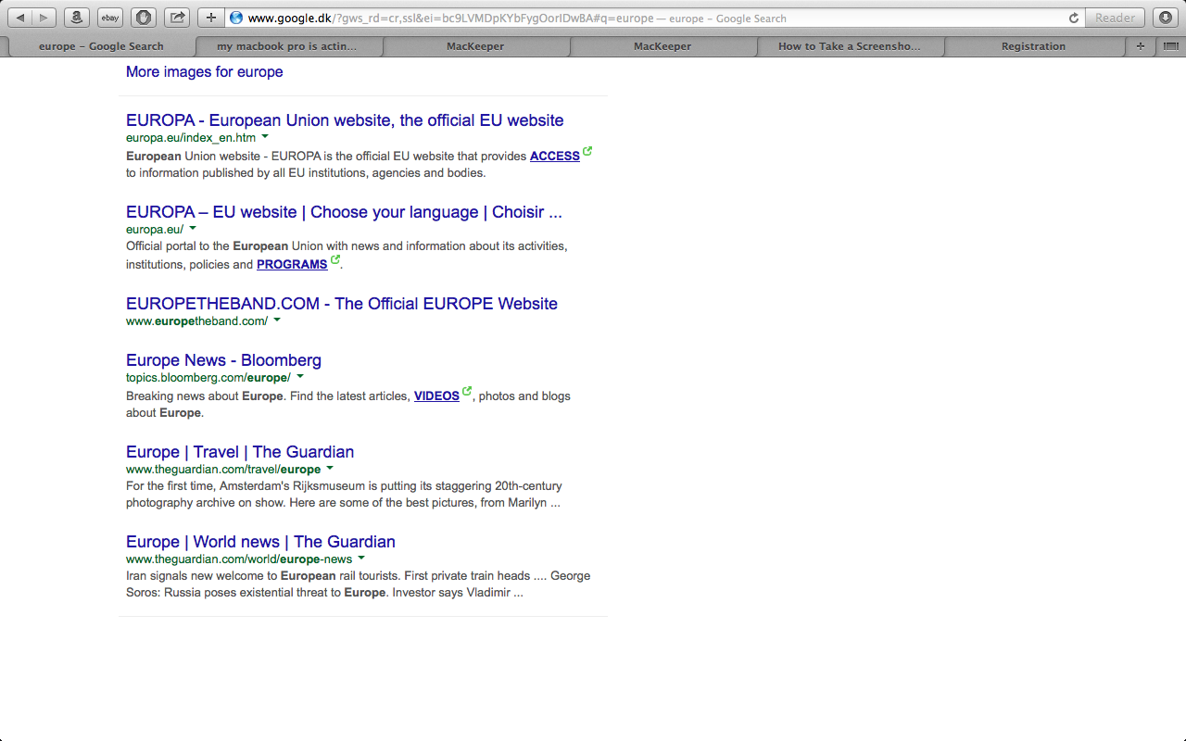This screenshot has height=741, width=1186.
Task: Reload the page with the refresh icon
Action: (x=1074, y=18)
